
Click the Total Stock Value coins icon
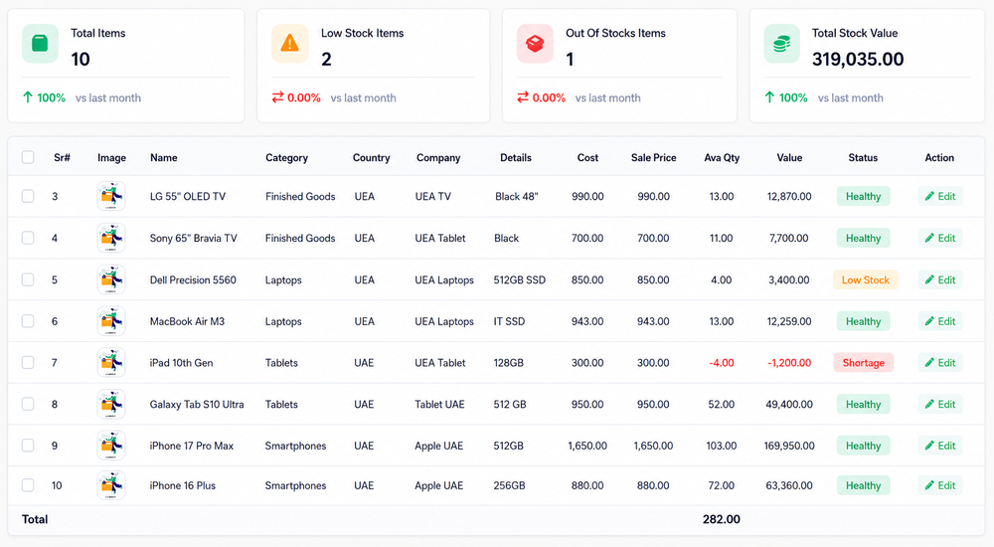coord(781,43)
